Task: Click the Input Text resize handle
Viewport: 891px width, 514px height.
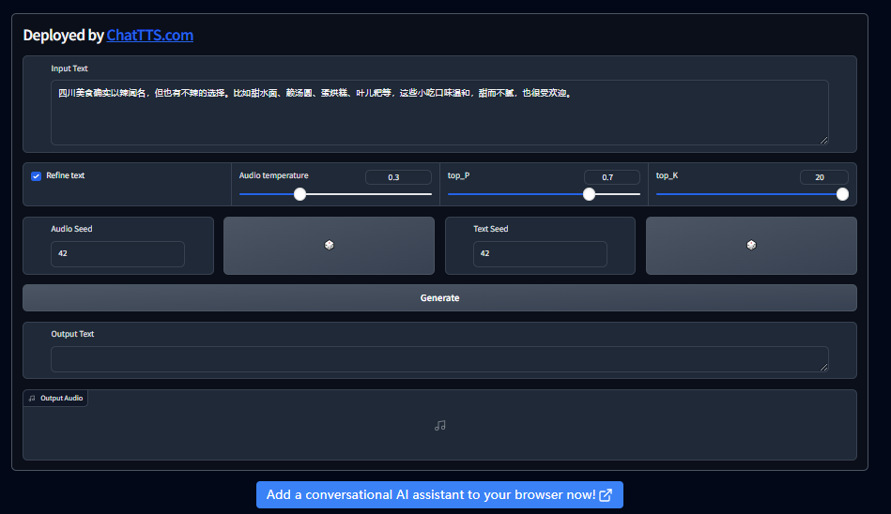Action: [x=823, y=140]
